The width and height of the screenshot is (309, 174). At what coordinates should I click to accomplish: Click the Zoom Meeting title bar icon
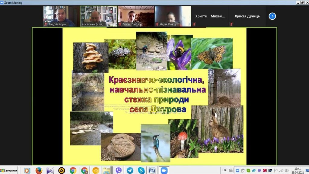coord(2,2)
